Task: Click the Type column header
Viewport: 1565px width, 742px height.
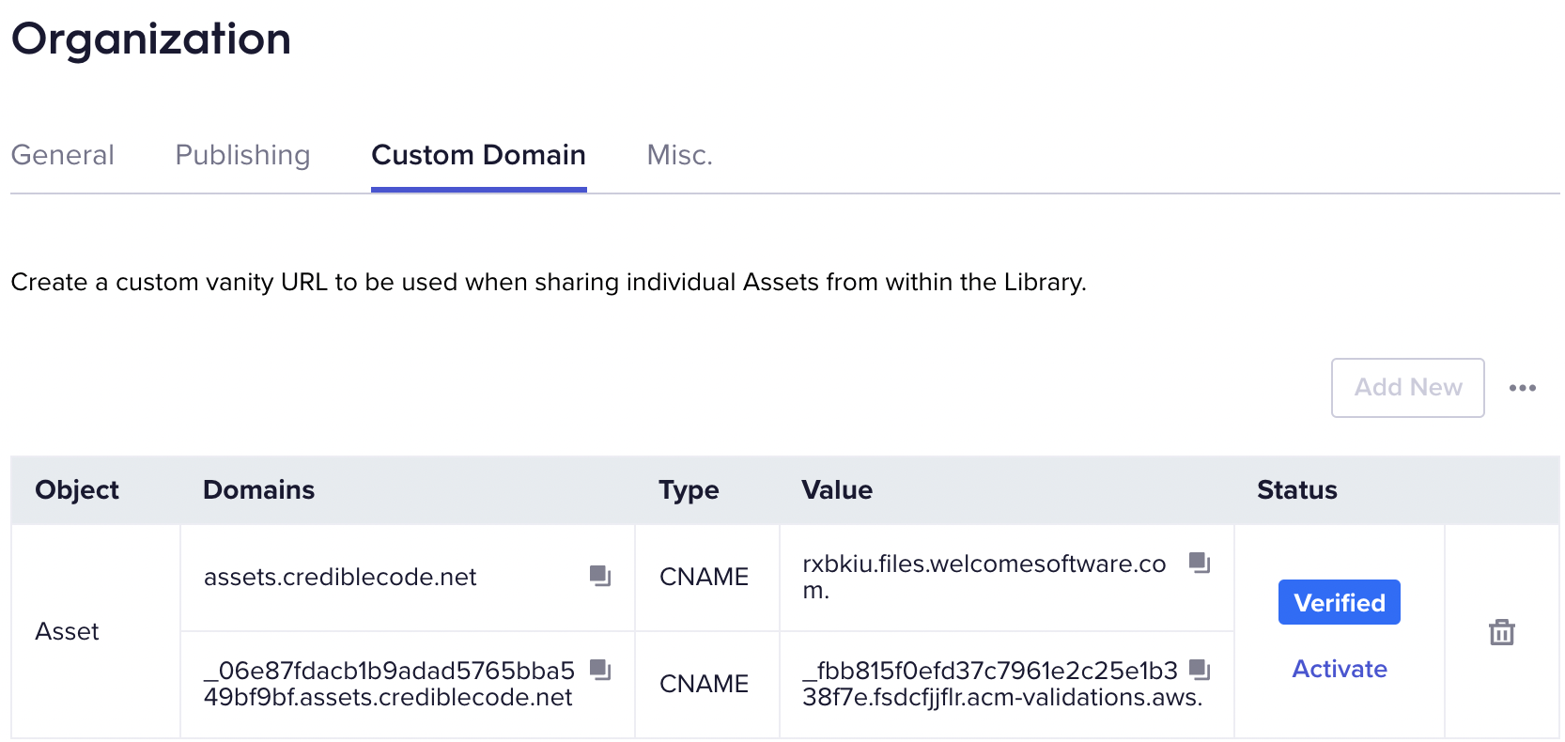Action: (689, 490)
